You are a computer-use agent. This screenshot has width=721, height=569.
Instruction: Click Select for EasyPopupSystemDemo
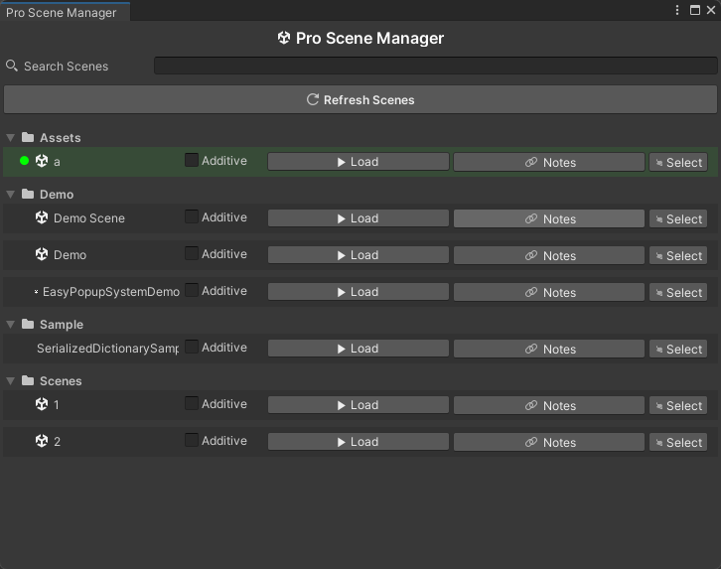pyautogui.click(x=678, y=292)
